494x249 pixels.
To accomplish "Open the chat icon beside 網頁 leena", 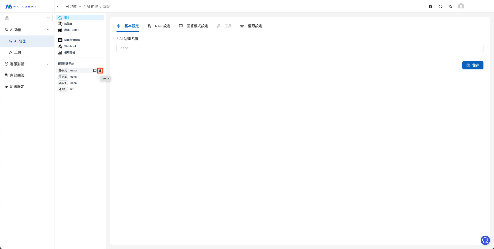I will pos(95,71).
